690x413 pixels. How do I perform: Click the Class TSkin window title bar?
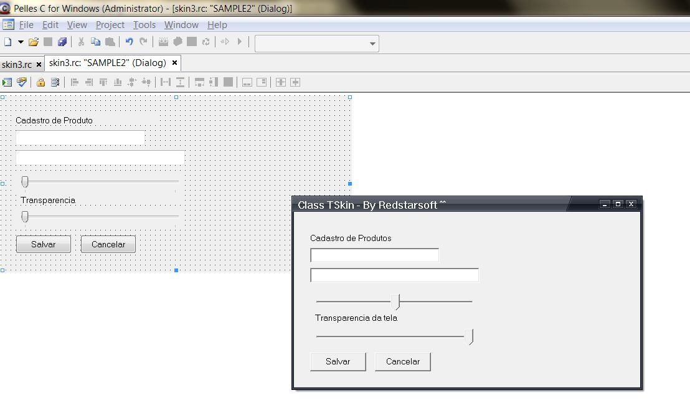(431, 205)
